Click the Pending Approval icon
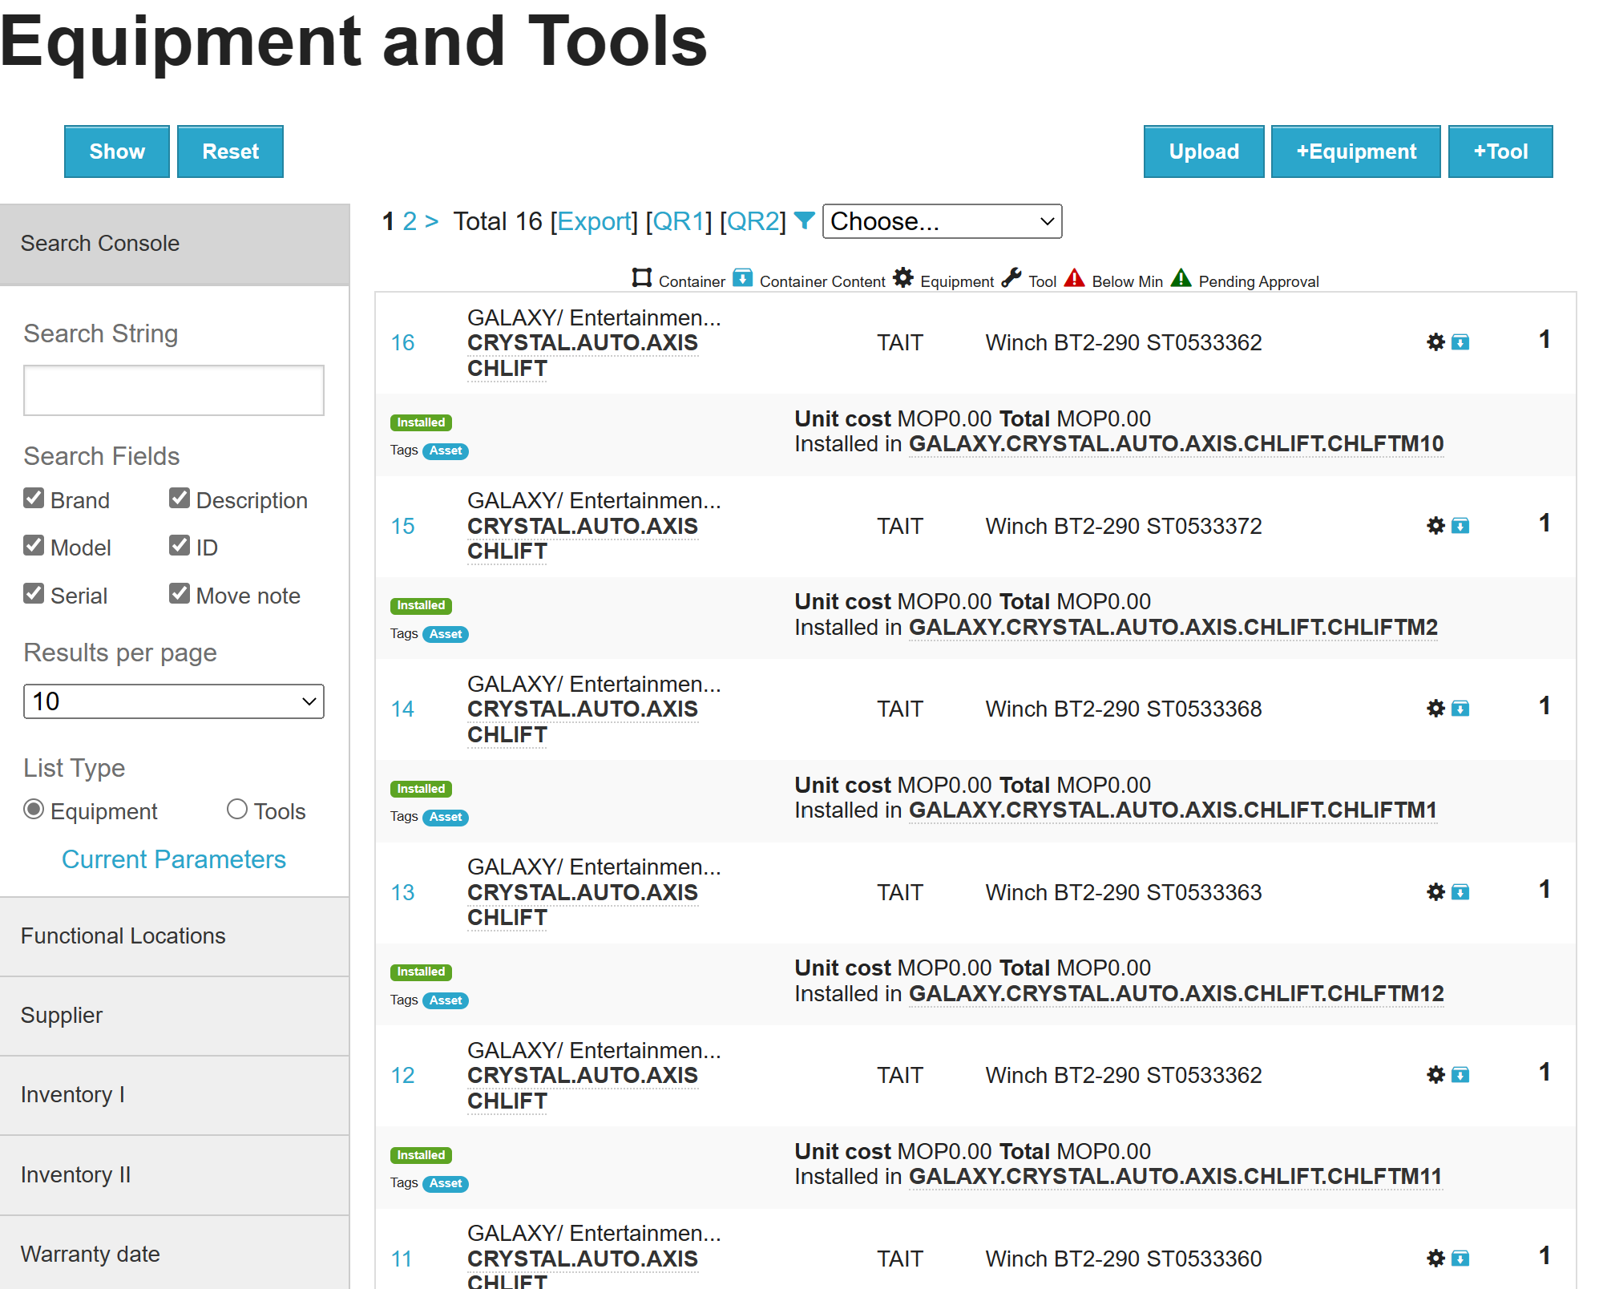Screen dimensions: 1603x1289 click(x=1181, y=278)
